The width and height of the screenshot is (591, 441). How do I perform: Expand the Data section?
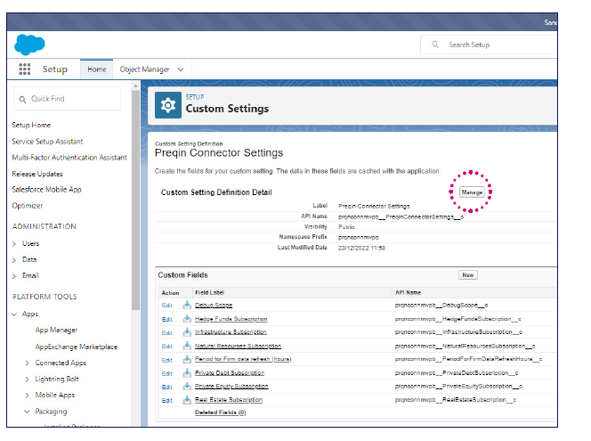tap(14, 260)
